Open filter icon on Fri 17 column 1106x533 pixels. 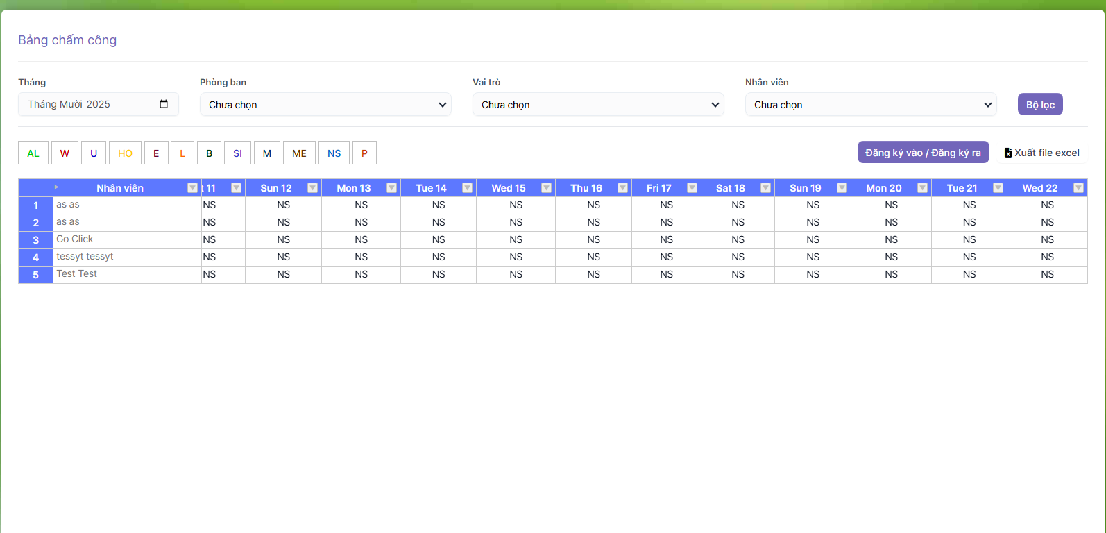[692, 188]
